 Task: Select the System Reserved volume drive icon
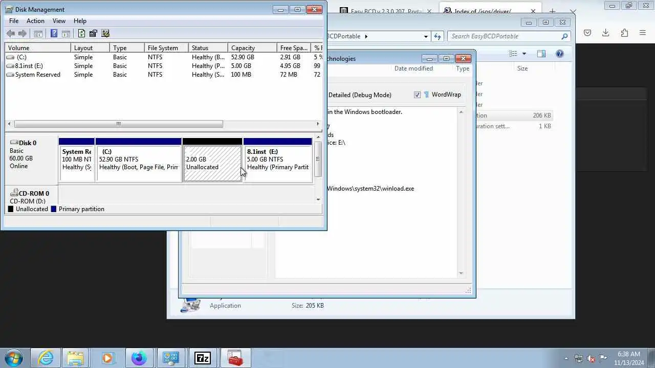point(10,75)
